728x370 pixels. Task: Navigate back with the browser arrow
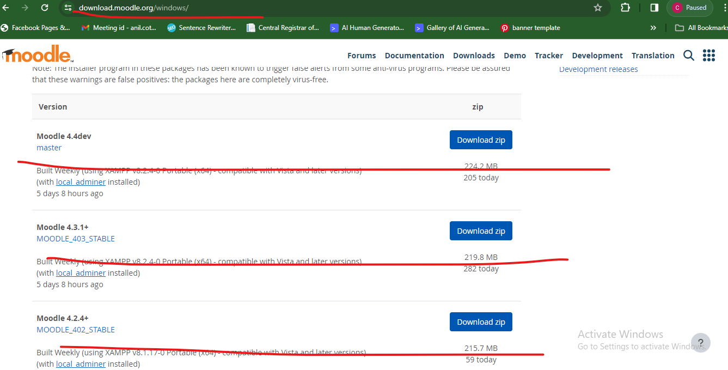point(7,8)
